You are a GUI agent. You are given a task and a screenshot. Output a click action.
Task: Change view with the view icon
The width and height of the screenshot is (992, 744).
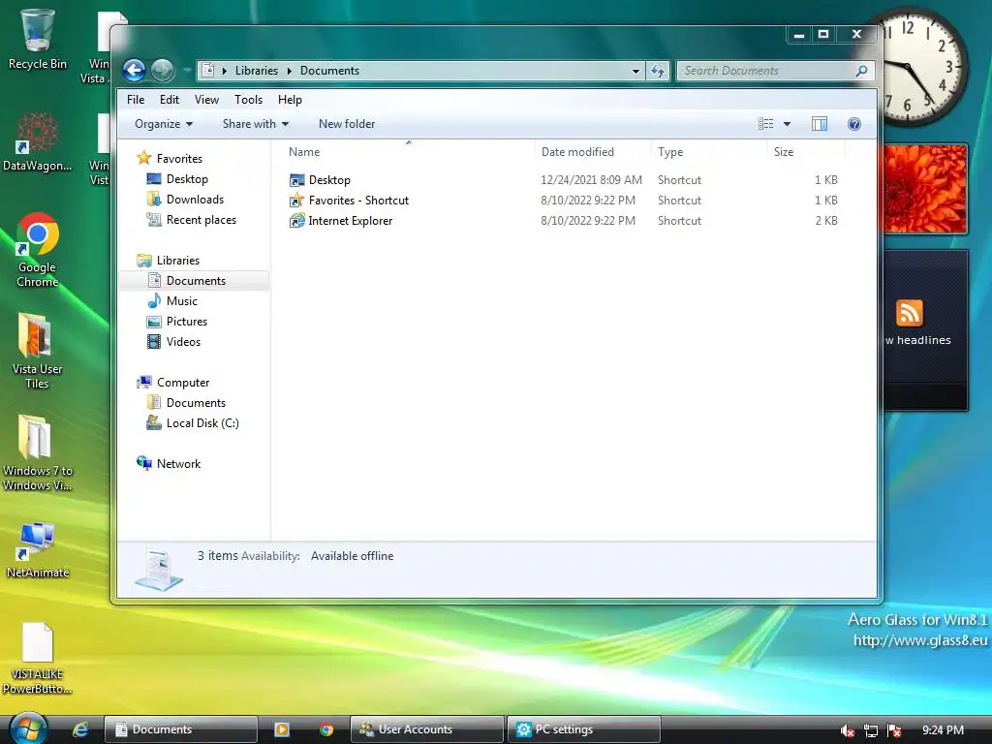765,124
